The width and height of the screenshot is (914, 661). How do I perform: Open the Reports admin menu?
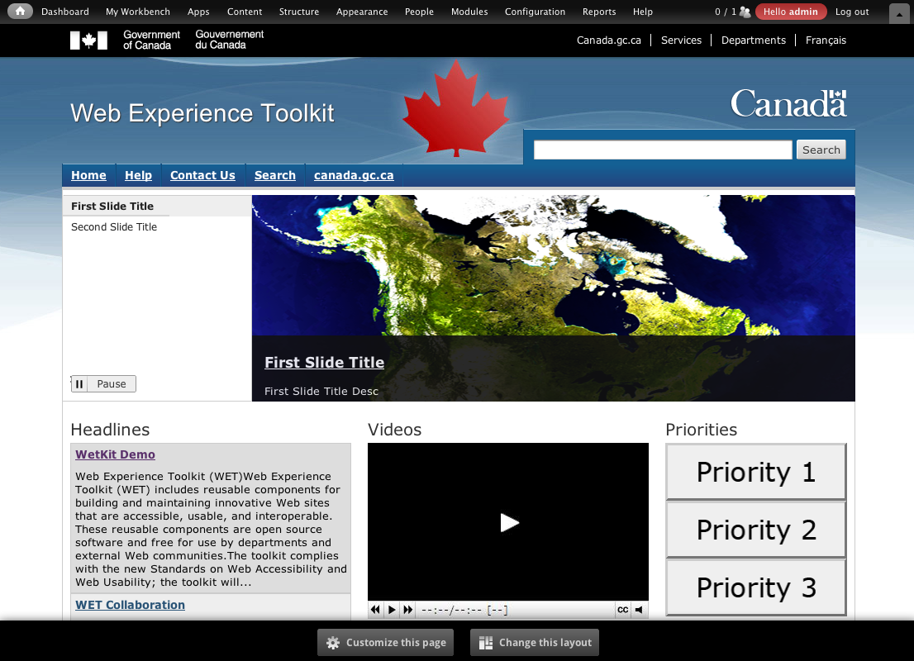[599, 12]
